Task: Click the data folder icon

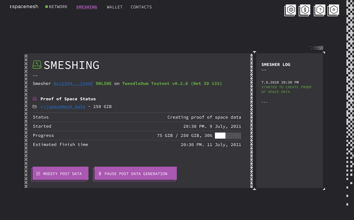Action: (x=34, y=107)
